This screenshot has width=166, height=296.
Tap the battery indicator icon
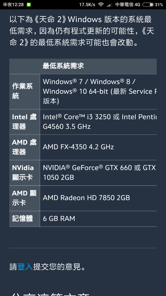point(148,5)
